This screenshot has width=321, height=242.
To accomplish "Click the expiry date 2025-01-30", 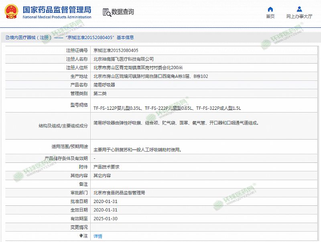I will tap(105, 219).
